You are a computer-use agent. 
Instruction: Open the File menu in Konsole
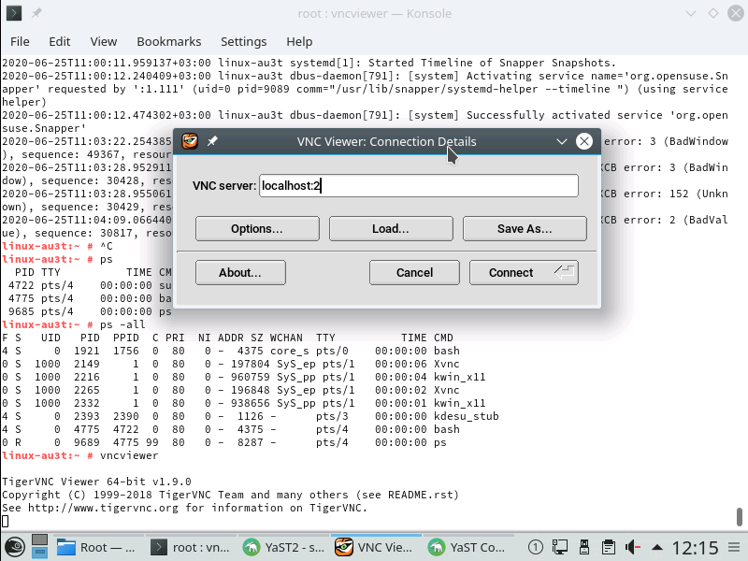(x=20, y=41)
